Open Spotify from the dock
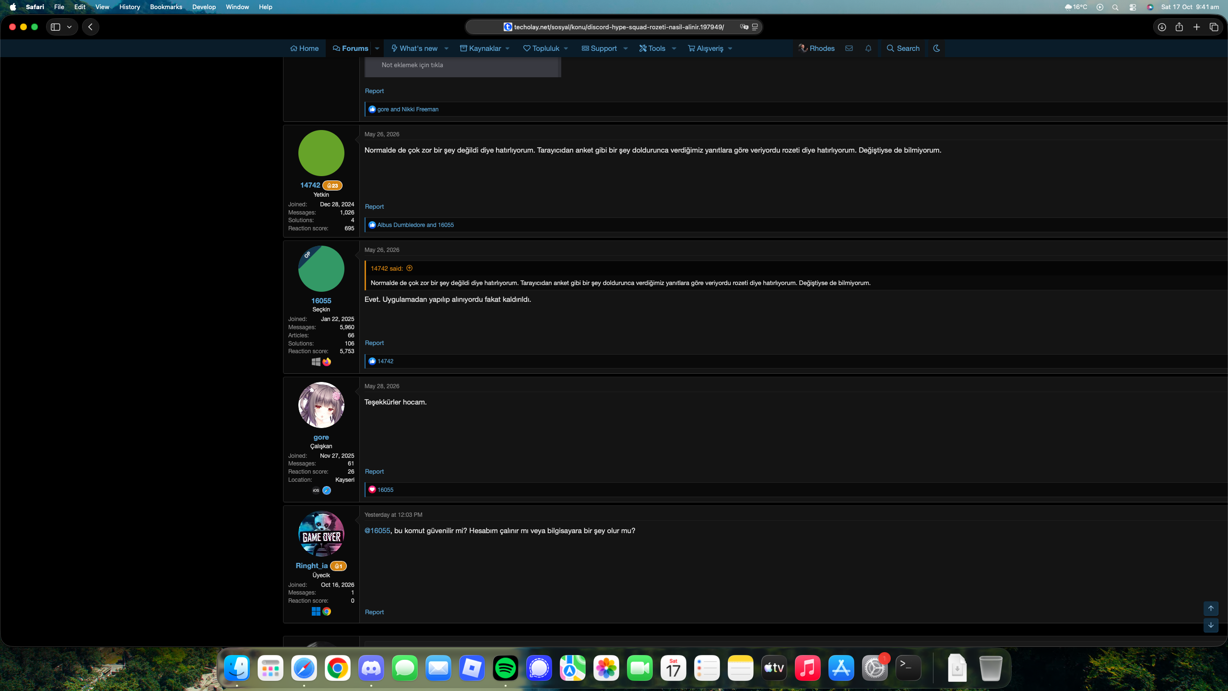The height and width of the screenshot is (691, 1228). tap(506, 668)
